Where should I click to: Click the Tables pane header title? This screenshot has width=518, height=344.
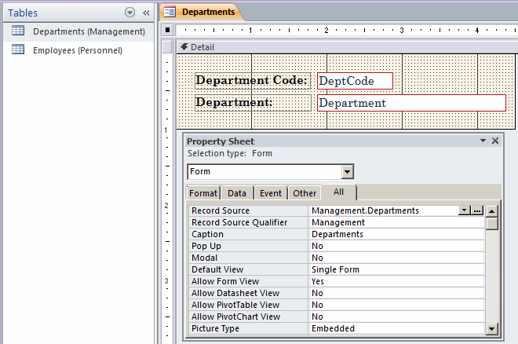(23, 13)
